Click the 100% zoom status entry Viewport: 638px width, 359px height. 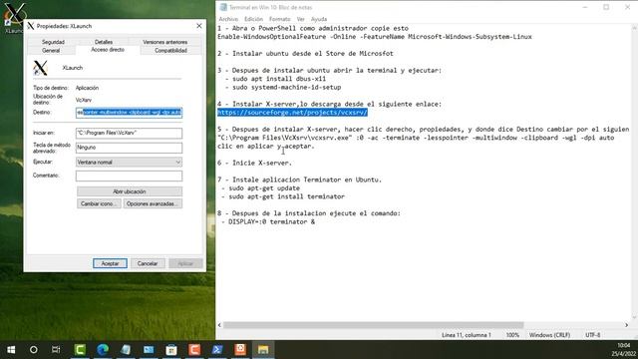(x=512, y=335)
